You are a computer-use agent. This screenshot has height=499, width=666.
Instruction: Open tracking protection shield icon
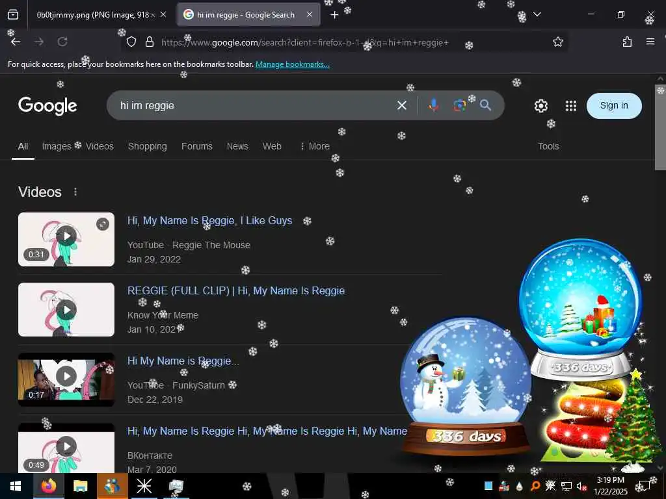click(x=131, y=42)
